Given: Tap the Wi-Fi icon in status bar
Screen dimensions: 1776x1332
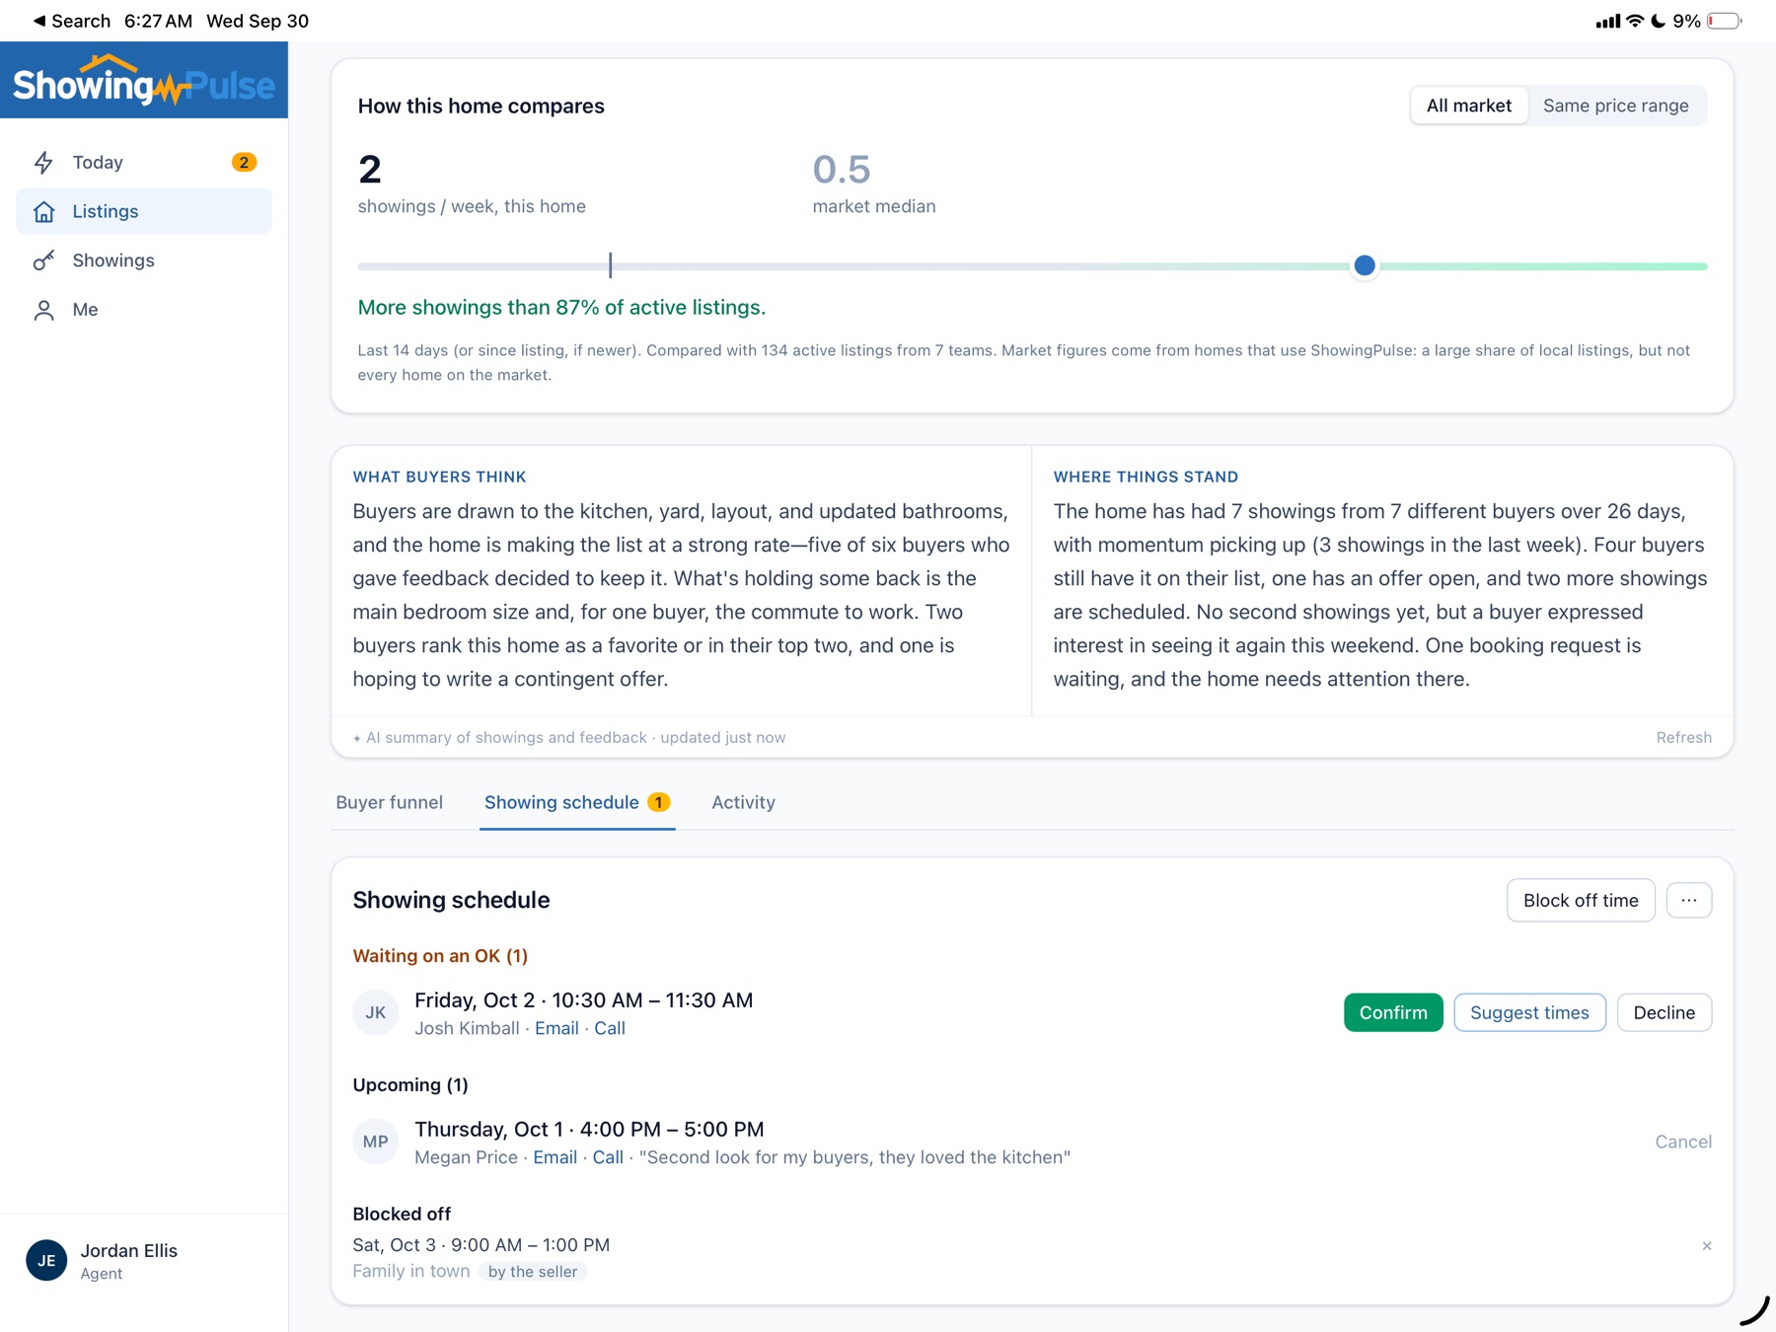Looking at the screenshot, I should pos(1635,21).
